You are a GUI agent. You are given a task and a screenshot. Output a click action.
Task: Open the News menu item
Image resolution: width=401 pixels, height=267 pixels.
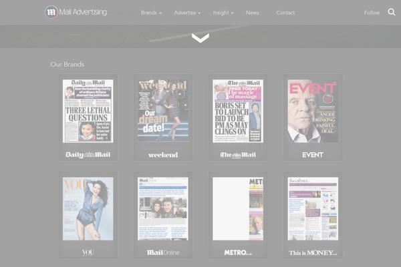click(253, 13)
